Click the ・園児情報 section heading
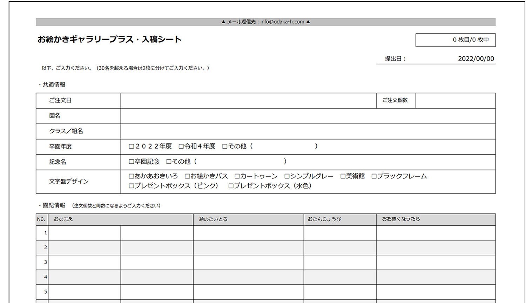The width and height of the screenshot is (526, 303). click(52, 205)
